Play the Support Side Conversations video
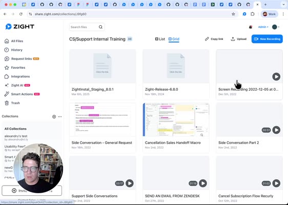Screen dimensions: 288x205 (x=130, y=183)
